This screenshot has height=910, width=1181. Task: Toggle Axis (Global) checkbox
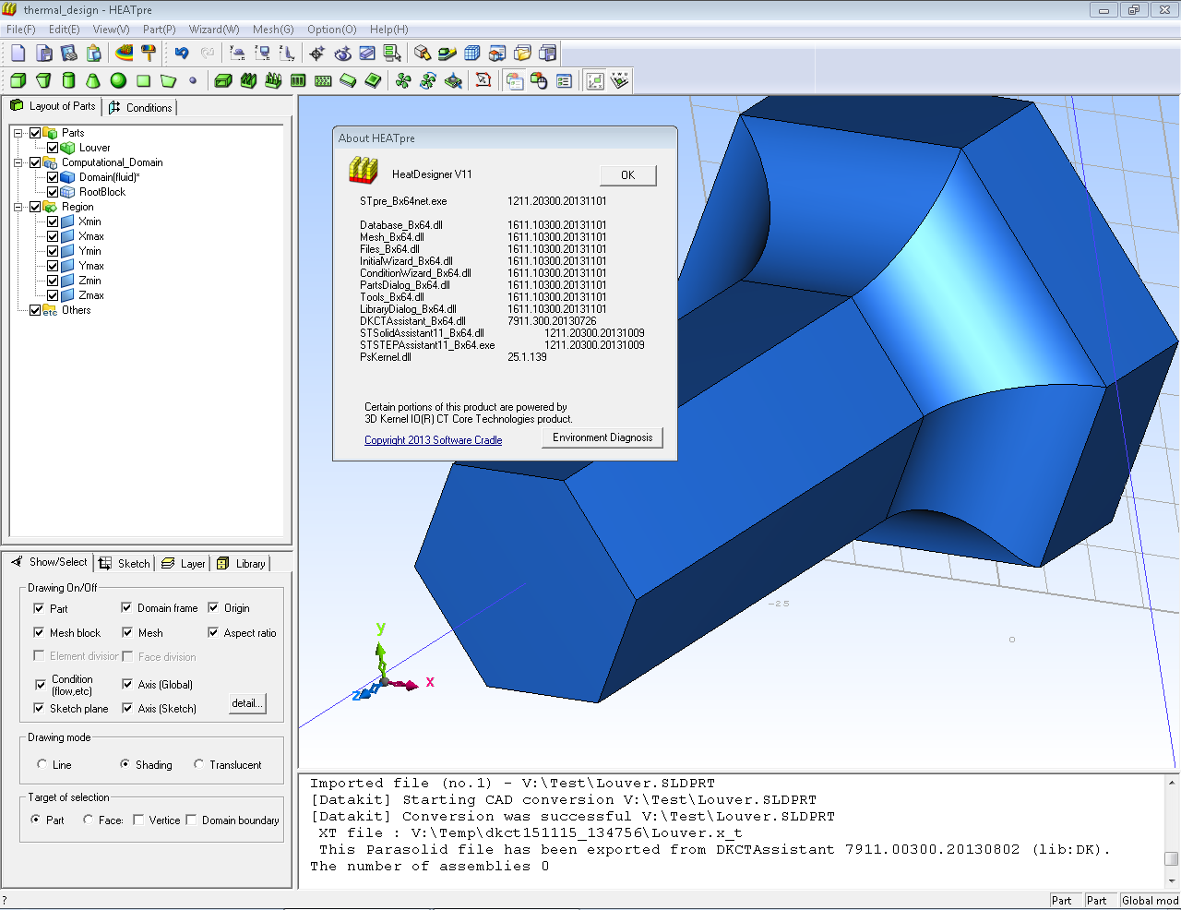[x=127, y=684]
